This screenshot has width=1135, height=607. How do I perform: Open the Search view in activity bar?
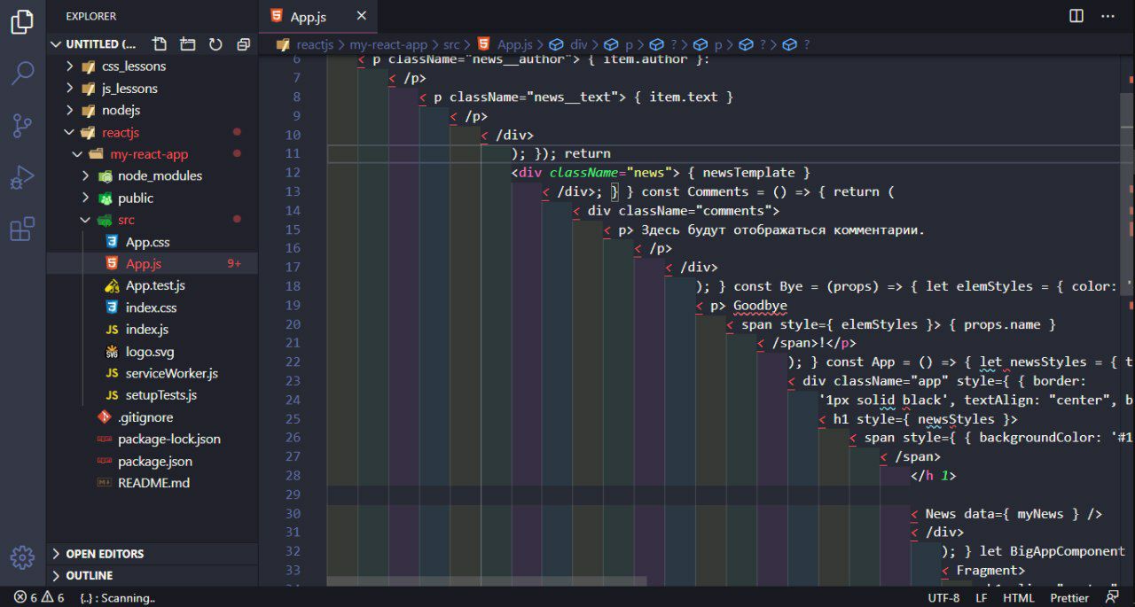tap(22, 74)
